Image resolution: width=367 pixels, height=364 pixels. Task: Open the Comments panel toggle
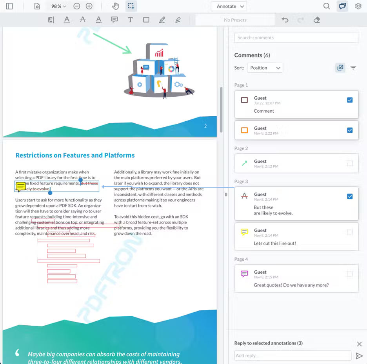342,6
